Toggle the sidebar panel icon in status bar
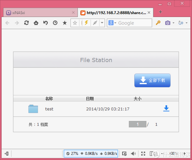Image resolution: width=192 pixels, height=160 pixels. pyautogui.click(x=7, y=154)
